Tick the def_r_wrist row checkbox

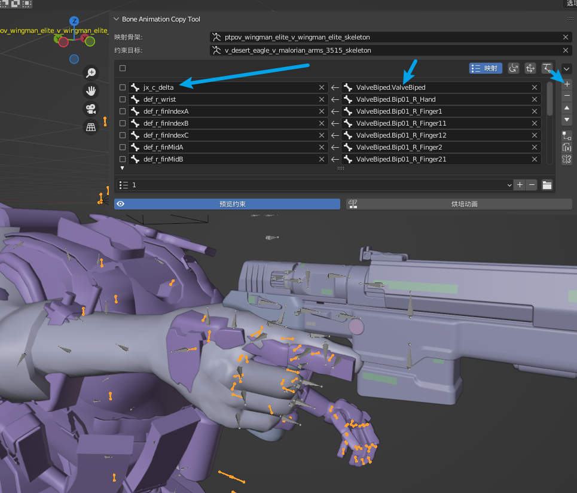[x=123, y=99]
